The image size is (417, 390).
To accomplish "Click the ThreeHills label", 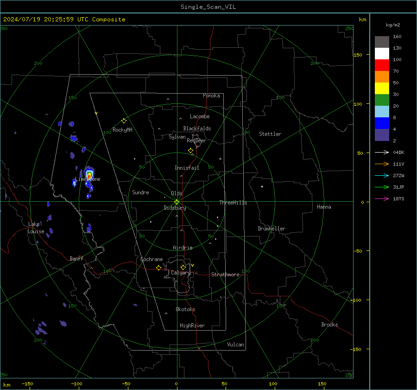I will [x=233, y=203].
